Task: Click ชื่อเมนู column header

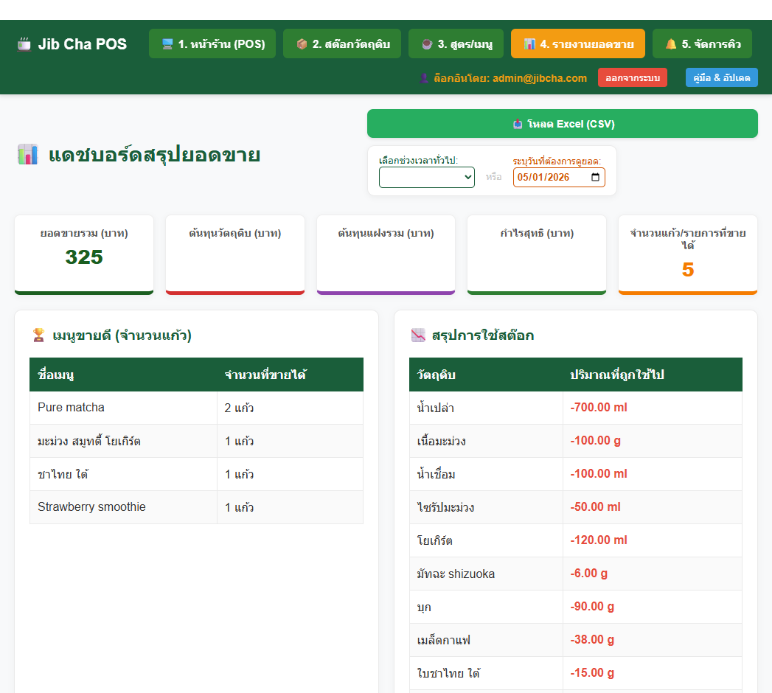Action: click(x=123, y=375)
